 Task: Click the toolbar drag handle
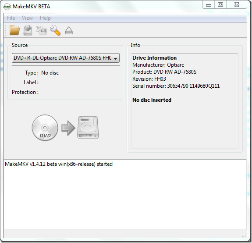tap(6, 30)
